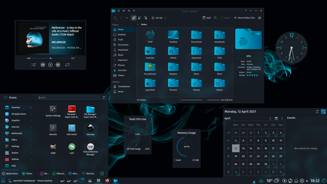
Task: Launch Inkscape from favorites
Action: [90, 130]
